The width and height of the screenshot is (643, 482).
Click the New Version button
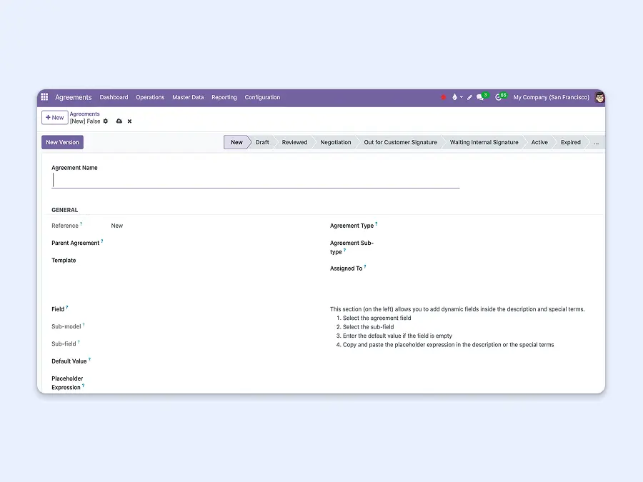click(x=61, y=142)
